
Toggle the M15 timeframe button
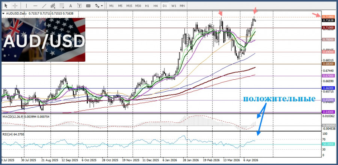tap(129, 6)
